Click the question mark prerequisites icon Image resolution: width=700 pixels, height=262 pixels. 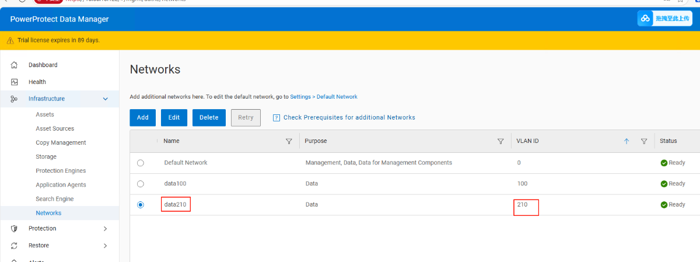tap(276, 117)
